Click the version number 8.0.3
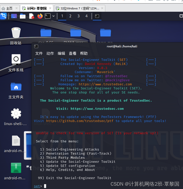 [x=102, y=68]
